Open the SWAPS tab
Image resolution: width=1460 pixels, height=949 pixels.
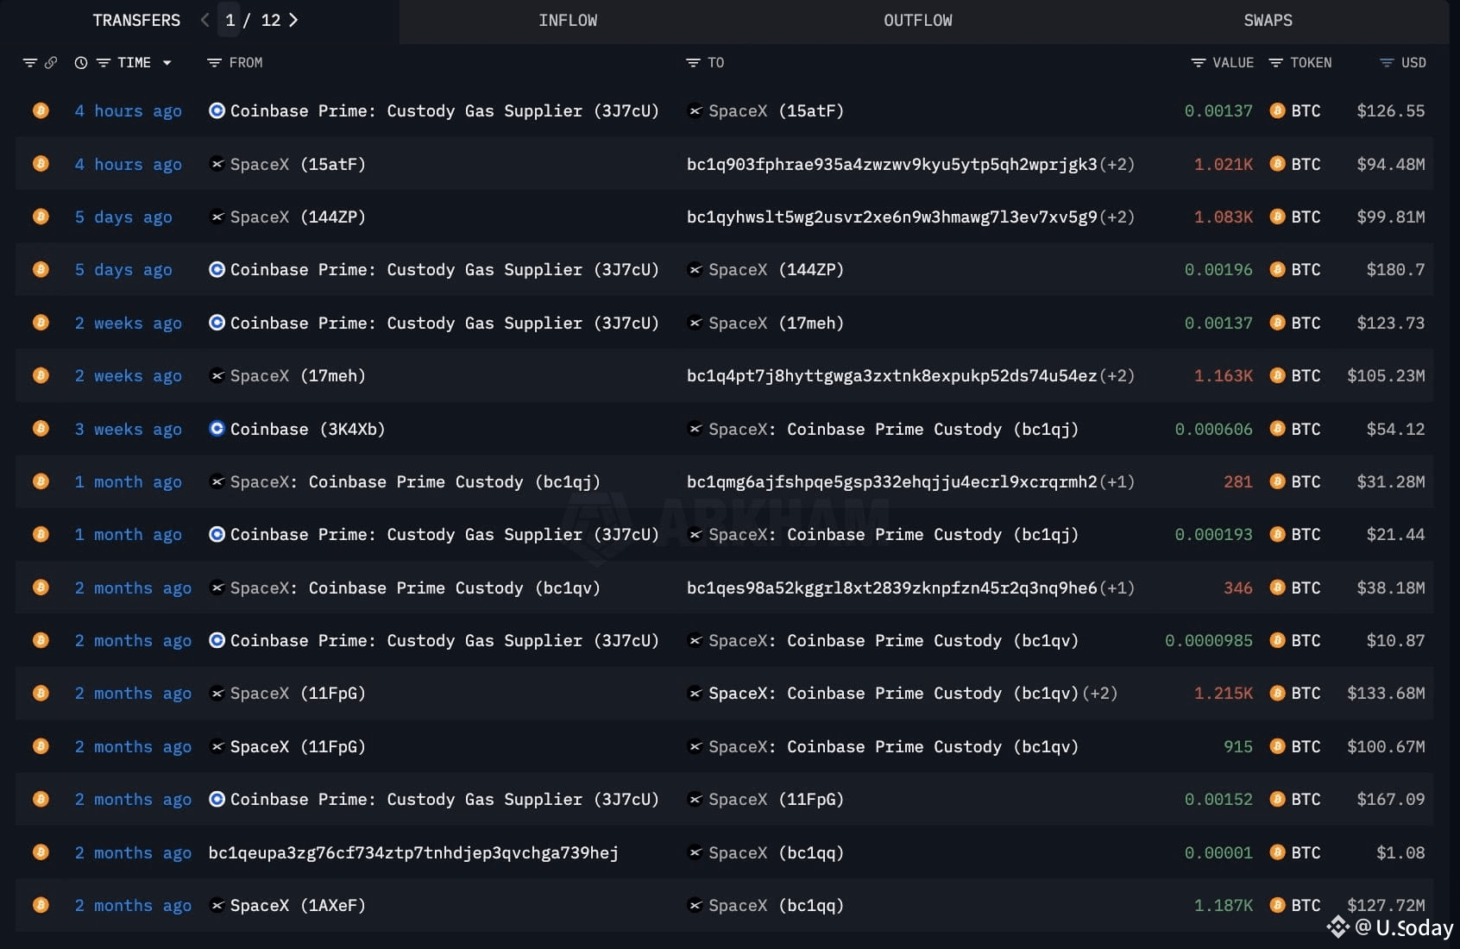click(1267, 20)
